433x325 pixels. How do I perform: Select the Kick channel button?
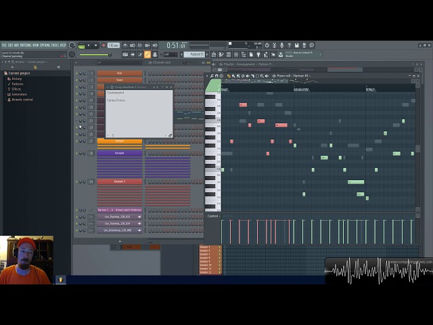[x=120, y=73]
